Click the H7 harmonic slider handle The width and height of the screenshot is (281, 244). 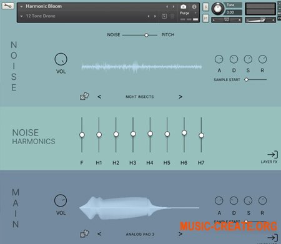[x=201, y=135]
